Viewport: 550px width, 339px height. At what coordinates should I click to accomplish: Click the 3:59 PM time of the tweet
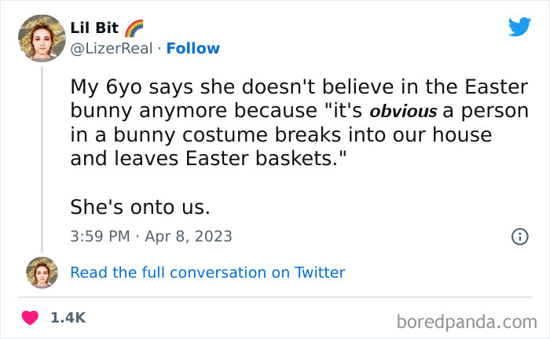pyautogui.click(x=99, y=236)
